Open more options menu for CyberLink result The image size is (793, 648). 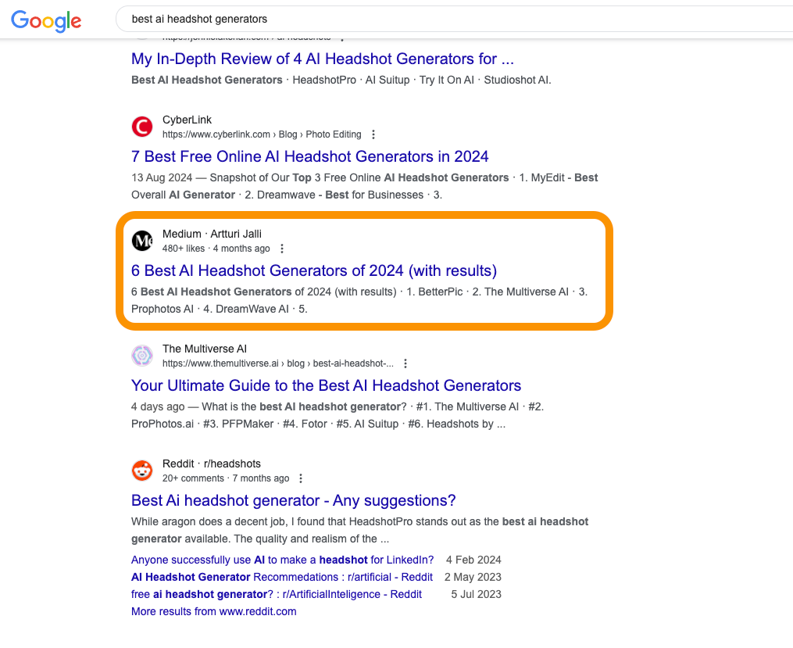tap(373, 134)
